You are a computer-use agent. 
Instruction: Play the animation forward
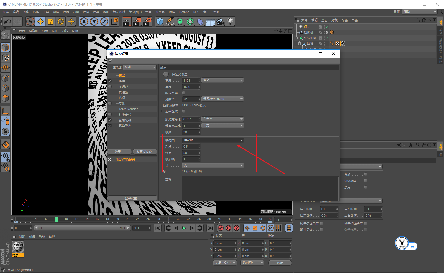pos(184,228)
